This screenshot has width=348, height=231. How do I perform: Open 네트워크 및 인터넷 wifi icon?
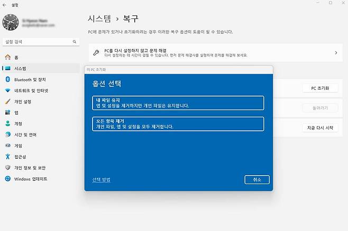click(8, 91)
